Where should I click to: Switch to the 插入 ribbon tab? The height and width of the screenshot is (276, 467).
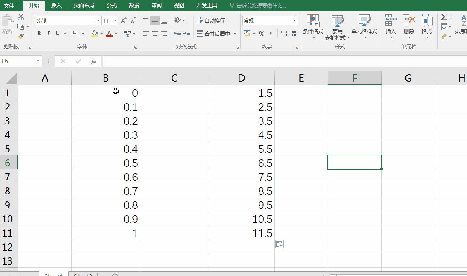coord(56,6)
